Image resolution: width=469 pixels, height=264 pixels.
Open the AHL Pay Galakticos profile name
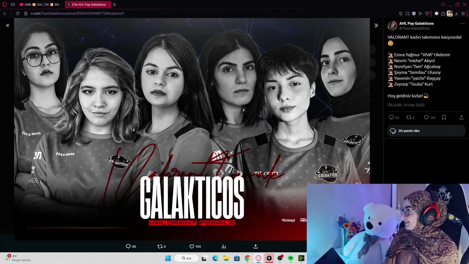pyautogui.click(x=416, y=23)
